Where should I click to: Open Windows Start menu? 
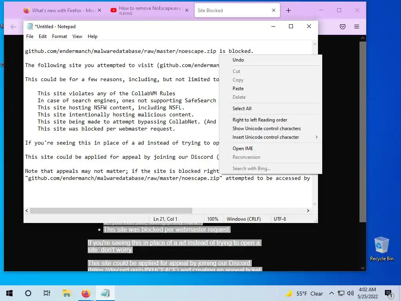9,293
